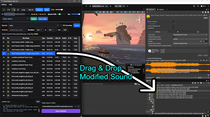210x117 pixels.
Task: Switch to the Inspector tab in Unity
Action: [x=150, y=9]
